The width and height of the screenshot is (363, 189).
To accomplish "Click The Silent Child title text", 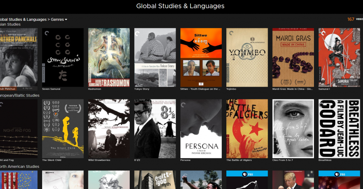I will click(x=52, y=160).
